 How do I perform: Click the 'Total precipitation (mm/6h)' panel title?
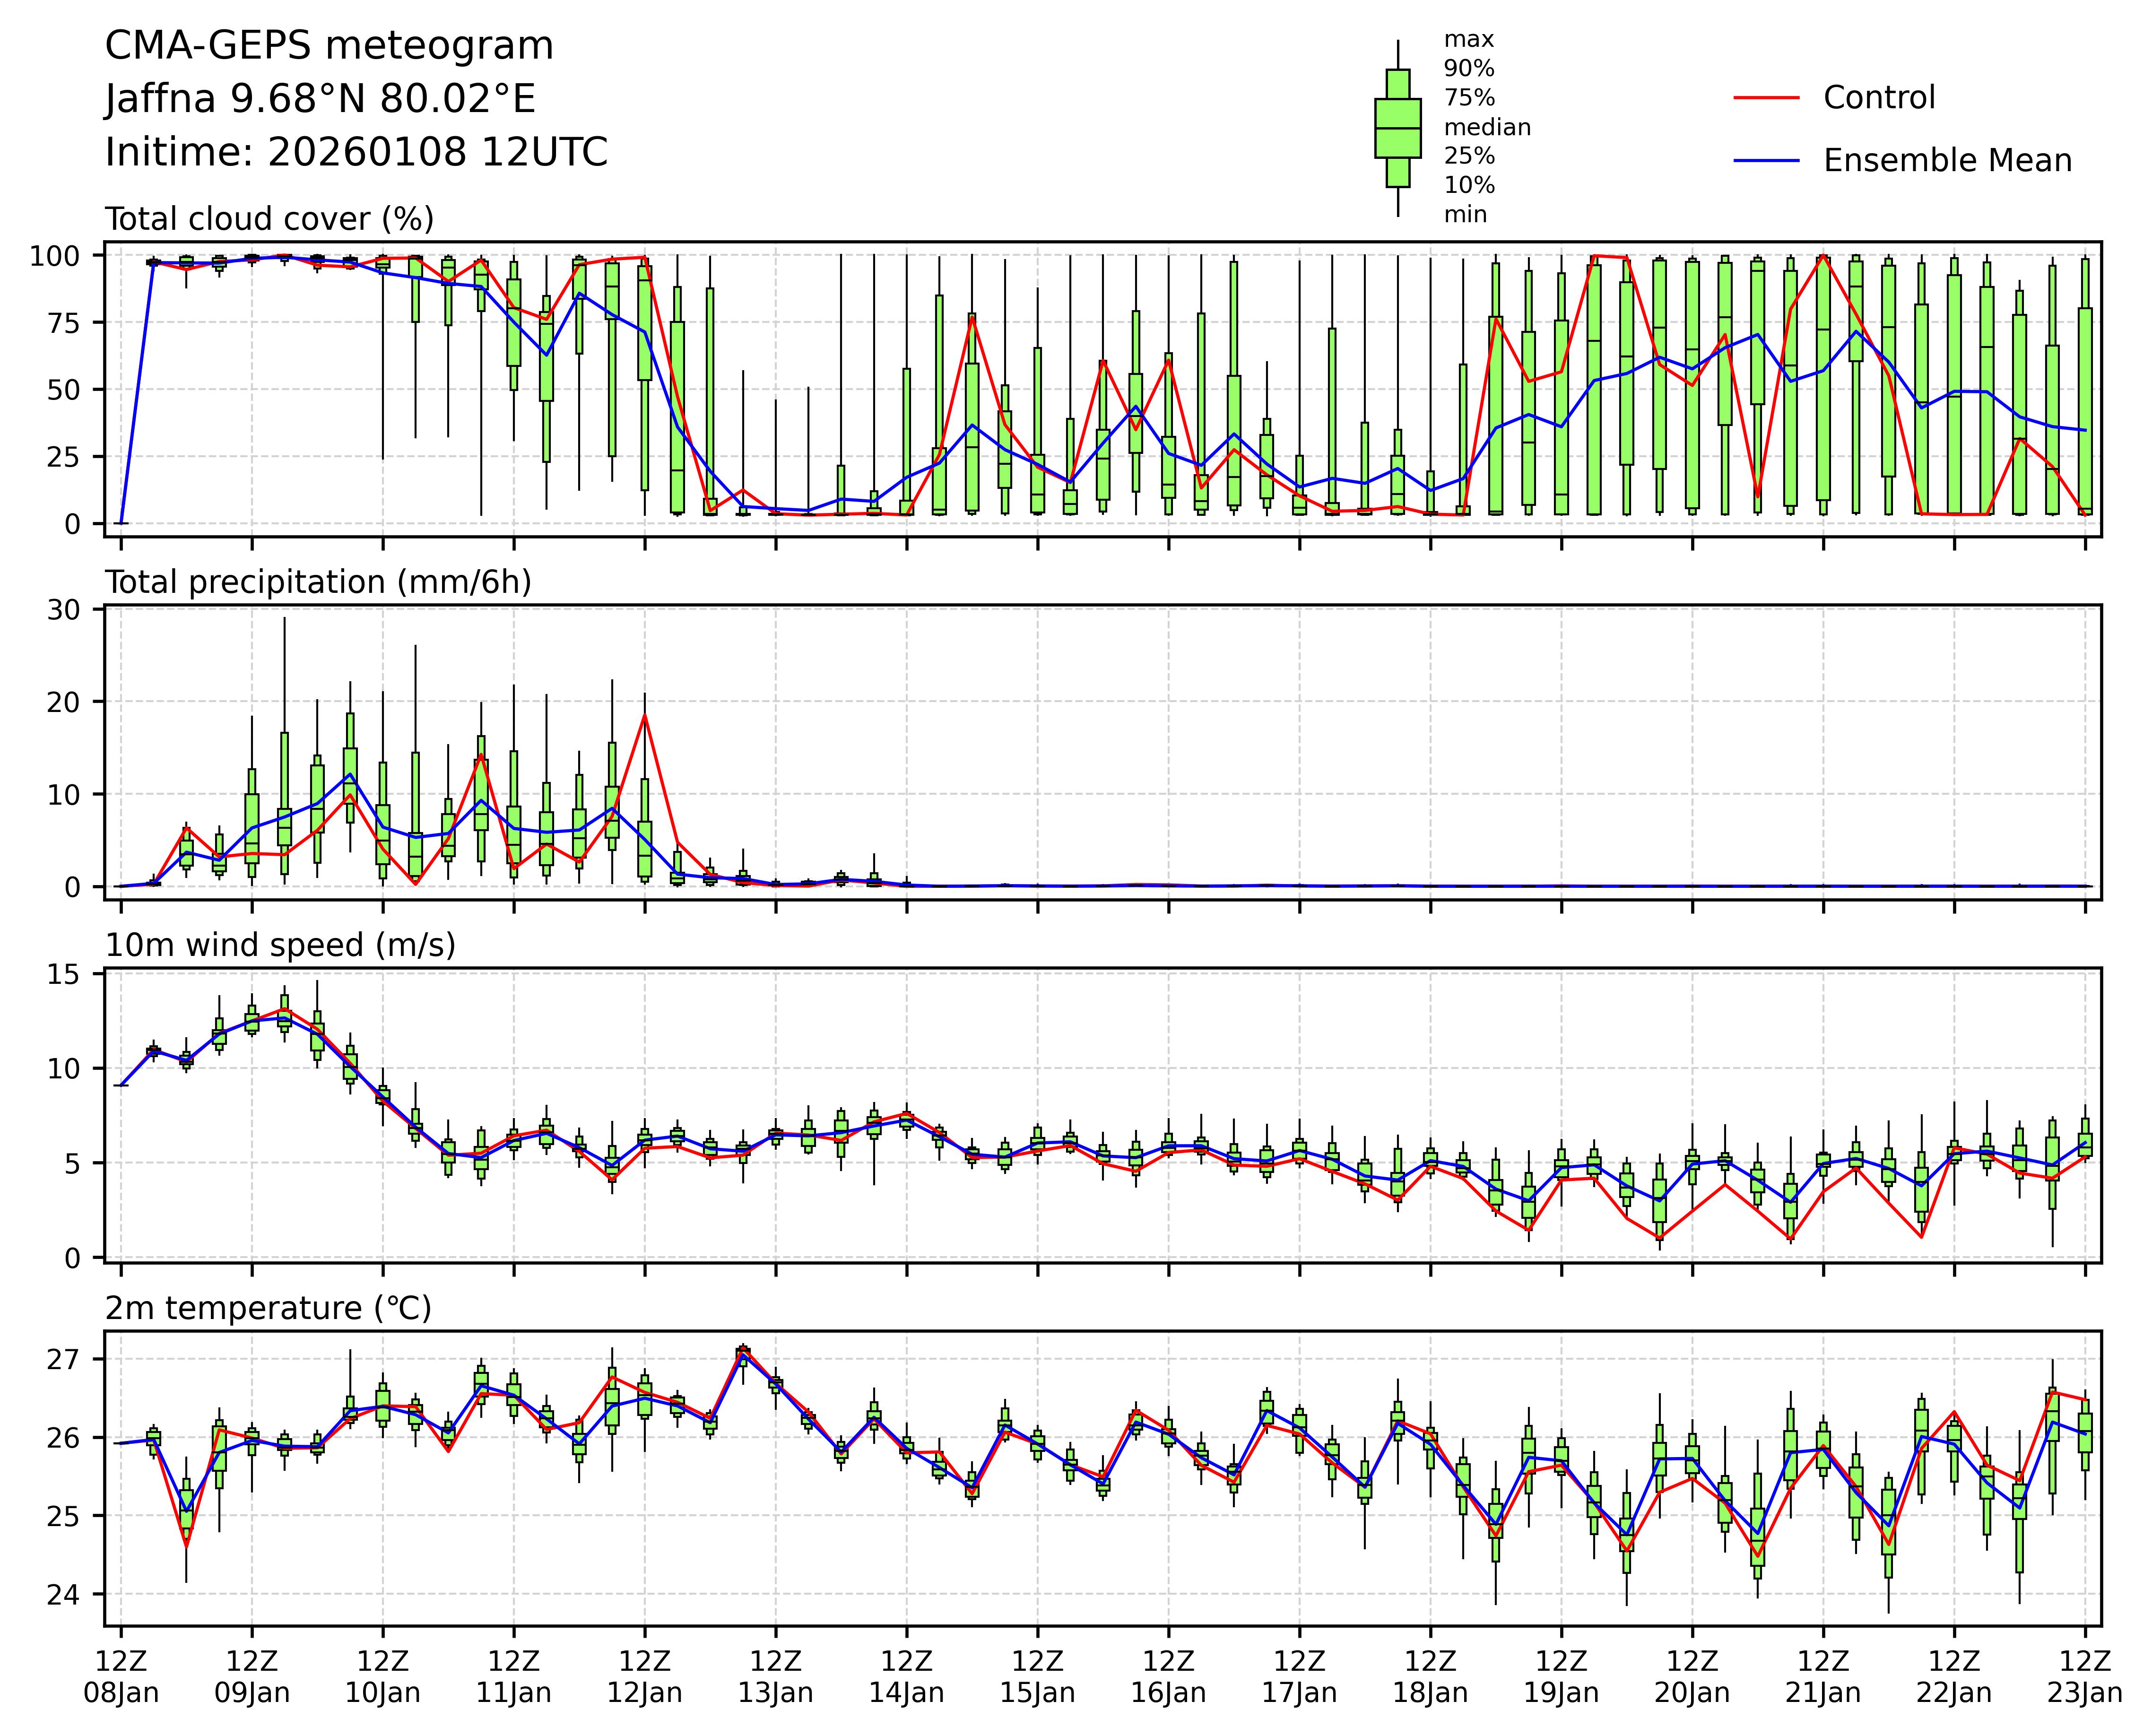[x=318, y=582]
